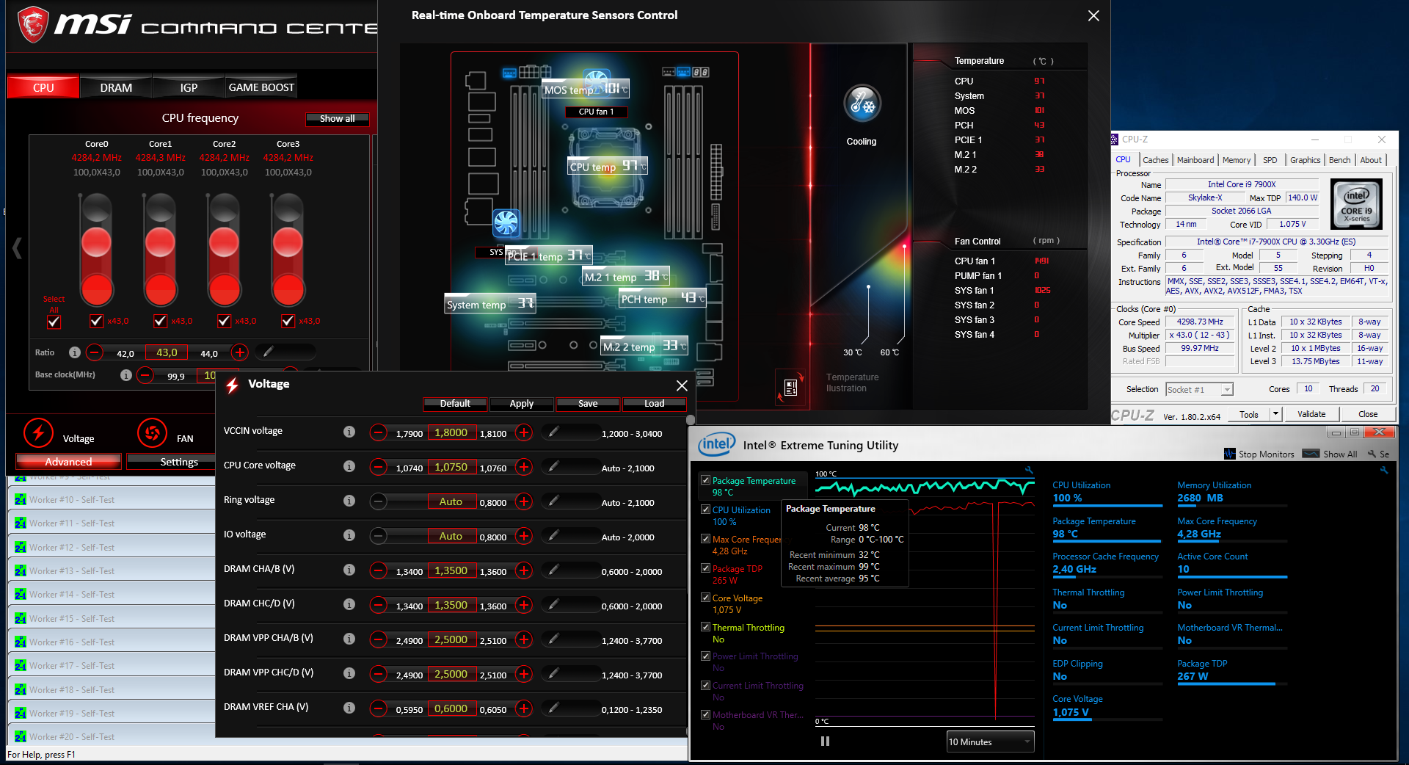The image size is (1409, 765).
Task: Click the info icon next to Base clock(MHz)
Action: point(126,375)
